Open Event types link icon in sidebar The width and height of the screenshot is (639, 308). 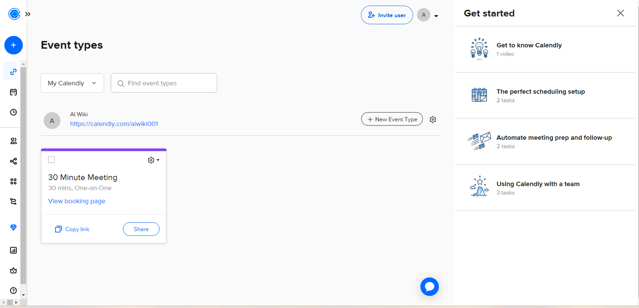click(13, 72)
